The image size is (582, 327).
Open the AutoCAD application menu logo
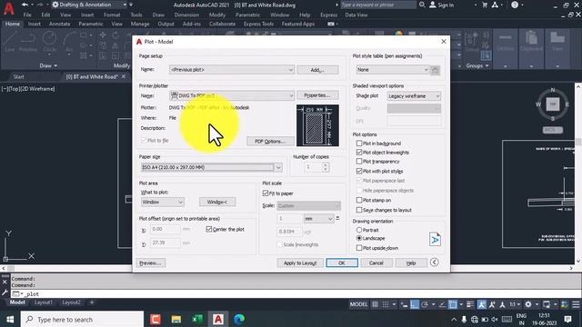click(8, 8)
